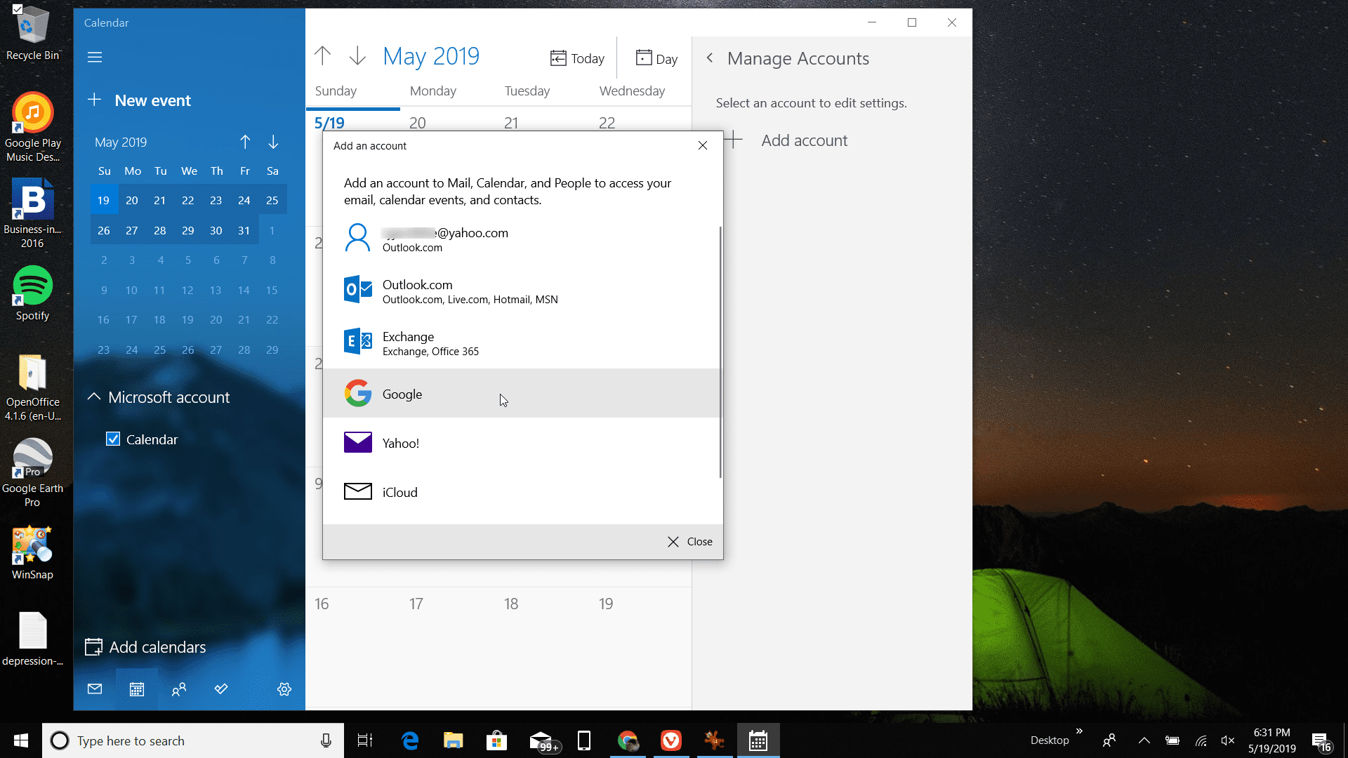This screenshot has height=758, width=1348.
Task: Select Exchange account option
Action: point(522,343)
